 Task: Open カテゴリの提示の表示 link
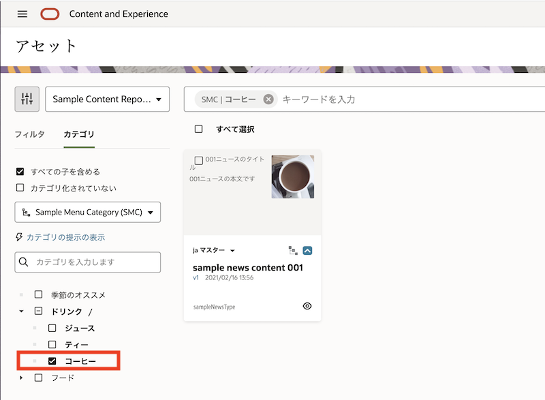pos(65,237)
